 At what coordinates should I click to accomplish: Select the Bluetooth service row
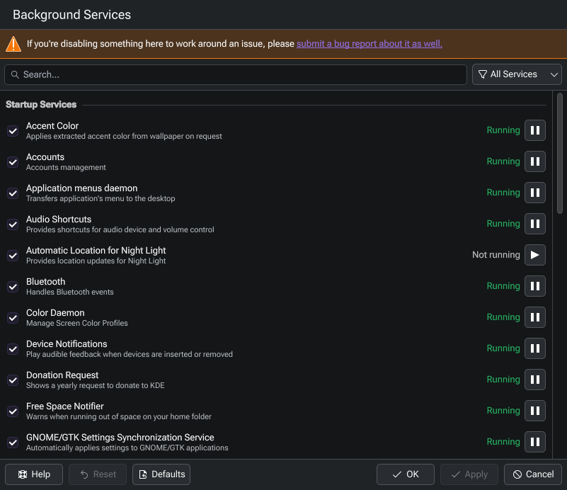pyautogui.click(x=212, y=286)
